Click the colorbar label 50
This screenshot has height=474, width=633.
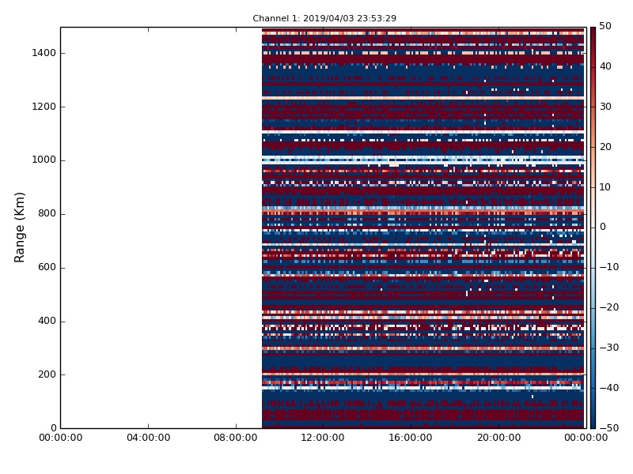pos(605,26)
